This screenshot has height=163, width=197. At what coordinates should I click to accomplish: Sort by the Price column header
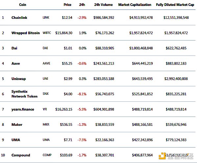click(67, 5)
